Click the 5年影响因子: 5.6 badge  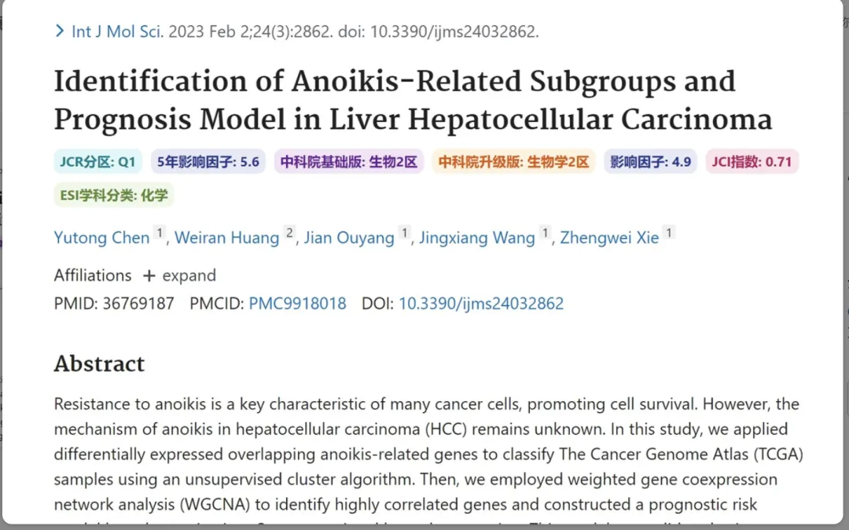coord(208,161)
